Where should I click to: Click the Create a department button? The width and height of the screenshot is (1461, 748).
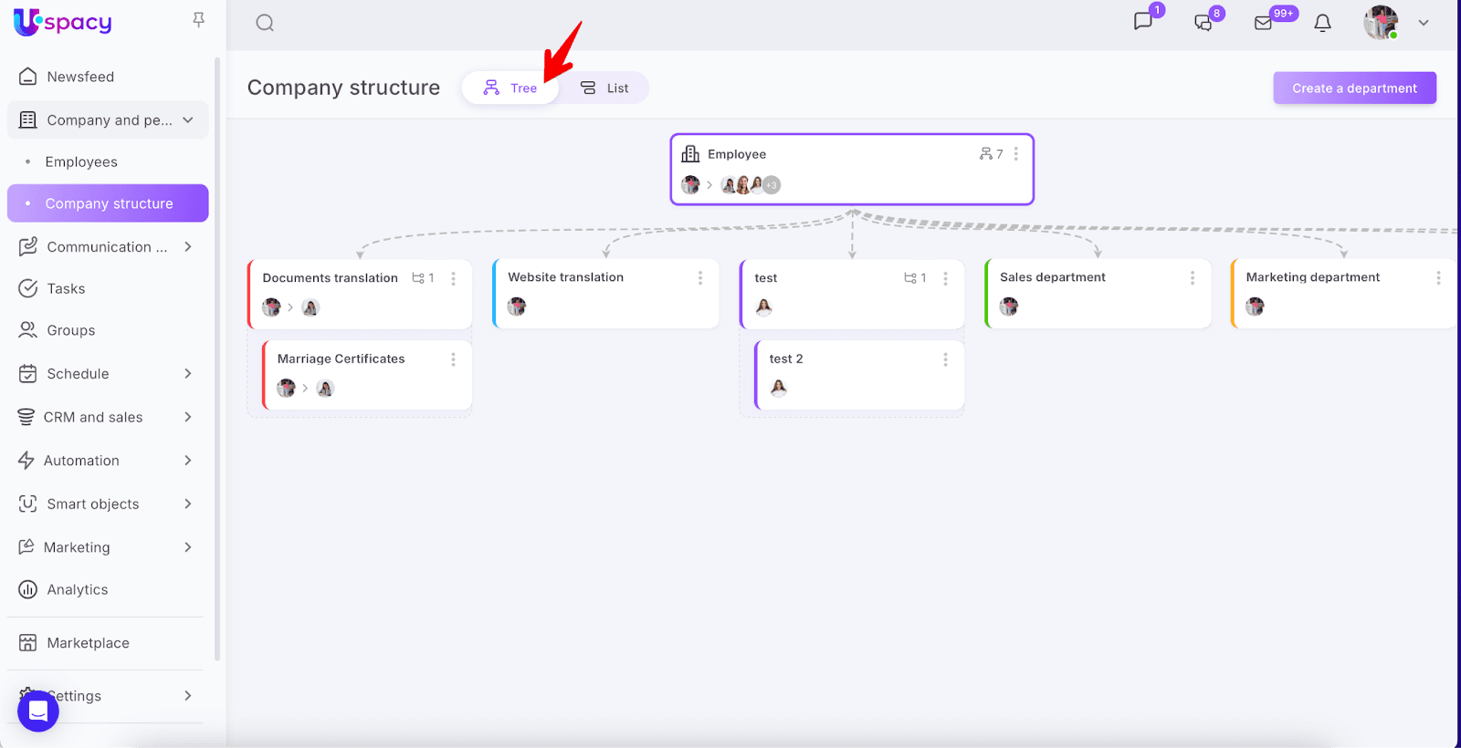(x=1354, y=88)
